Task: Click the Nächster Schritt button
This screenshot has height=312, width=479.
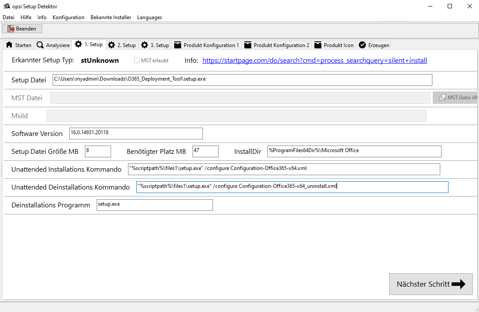Action: 431,284
